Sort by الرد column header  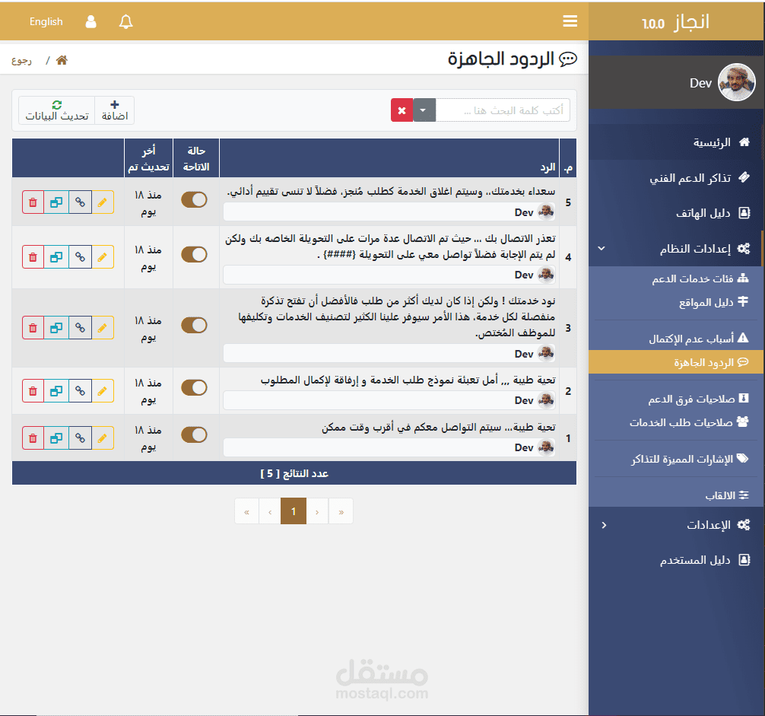click(389, 158)
